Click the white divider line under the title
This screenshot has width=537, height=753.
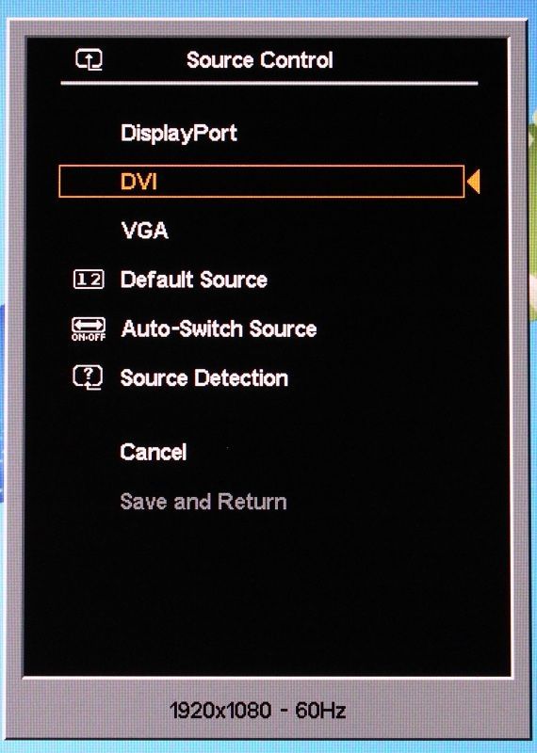pos(269,84)
